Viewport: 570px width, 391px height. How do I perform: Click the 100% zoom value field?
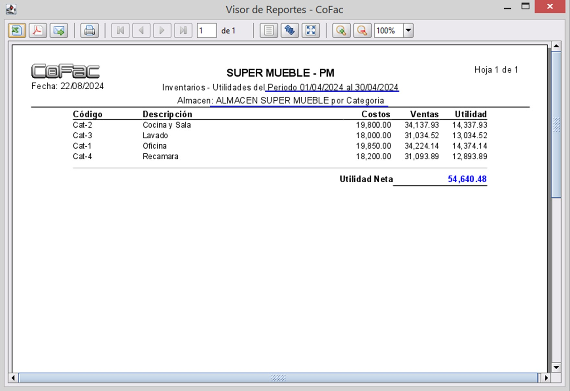pos(389,31)
